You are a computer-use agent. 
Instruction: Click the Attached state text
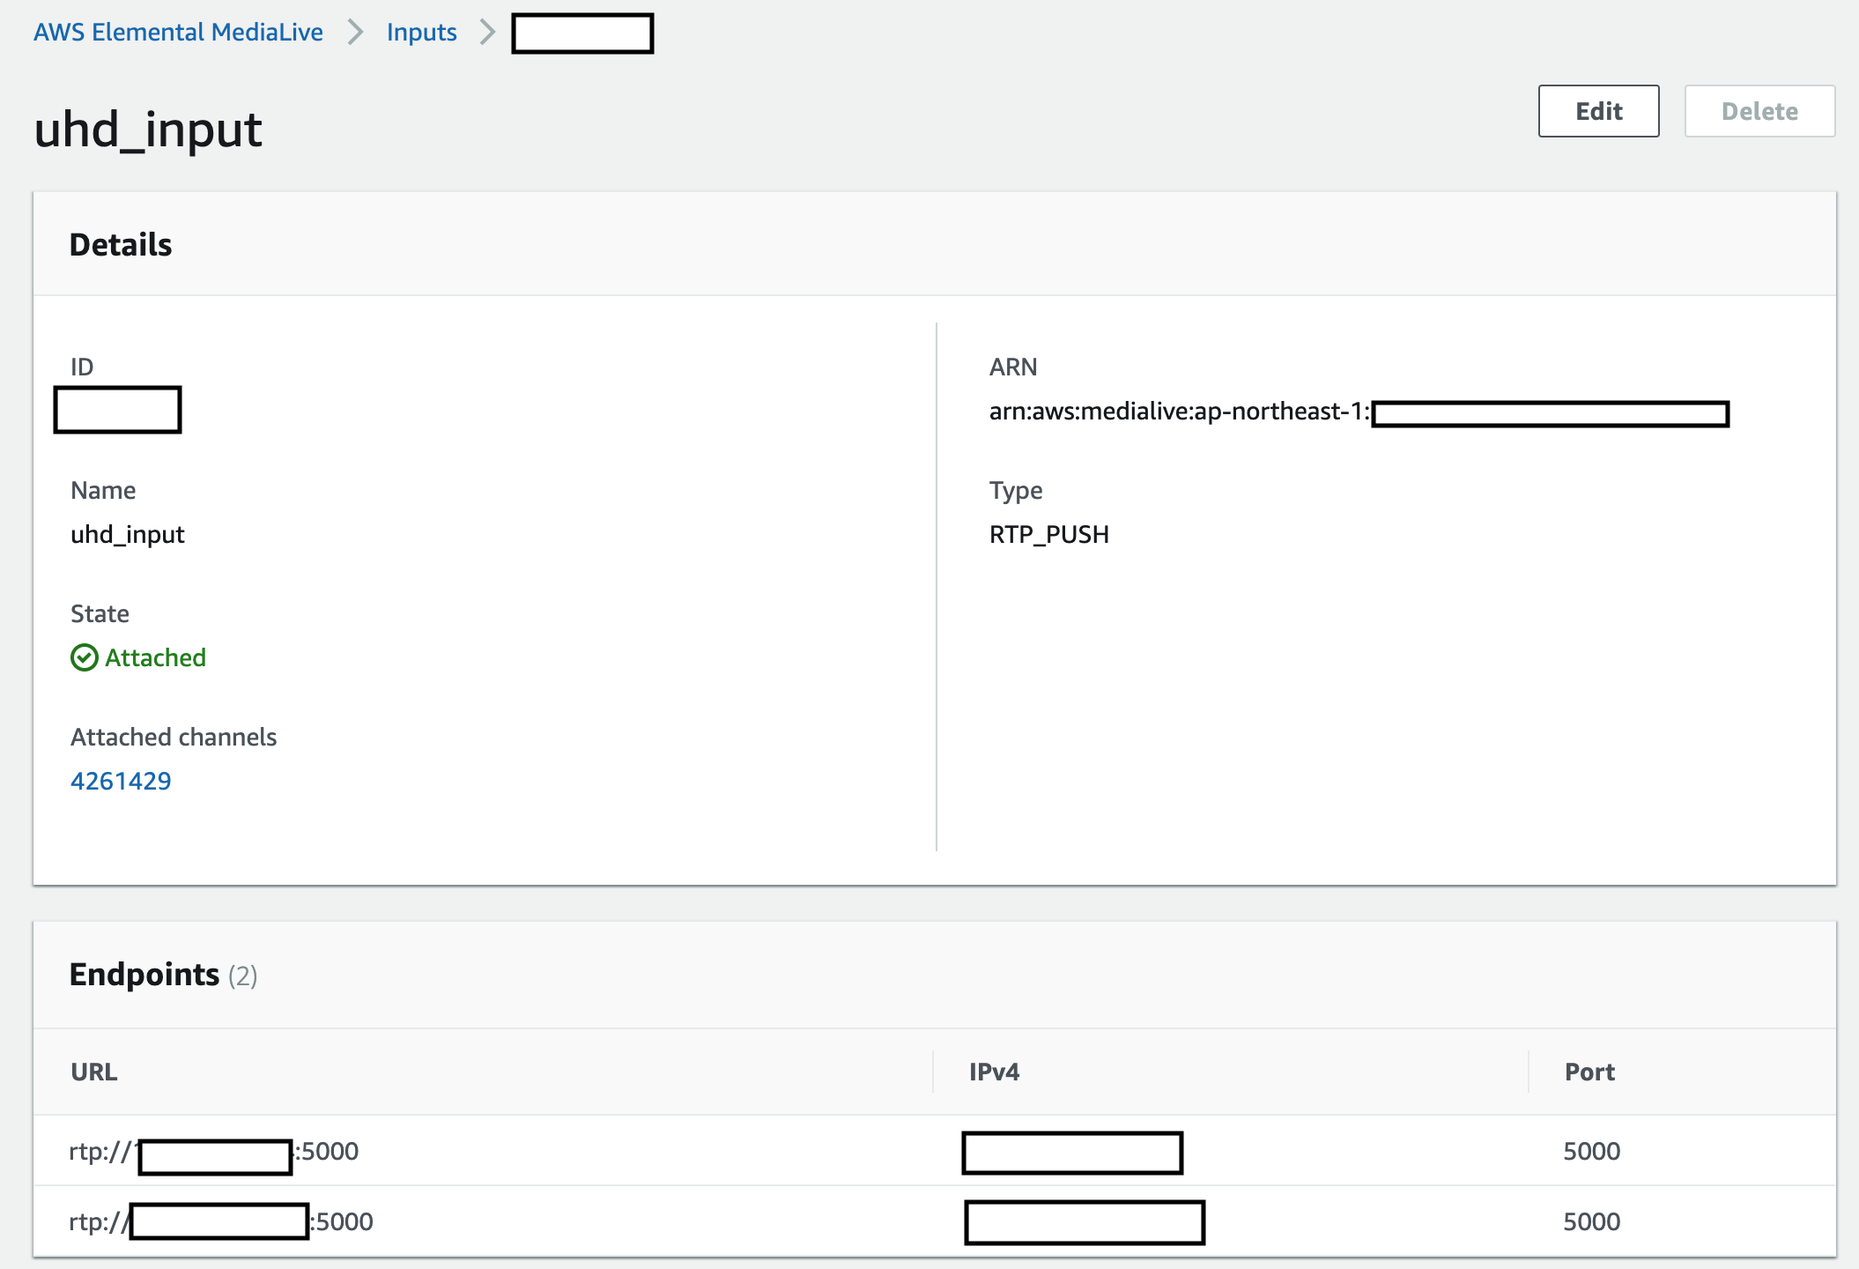click(155, 657)
